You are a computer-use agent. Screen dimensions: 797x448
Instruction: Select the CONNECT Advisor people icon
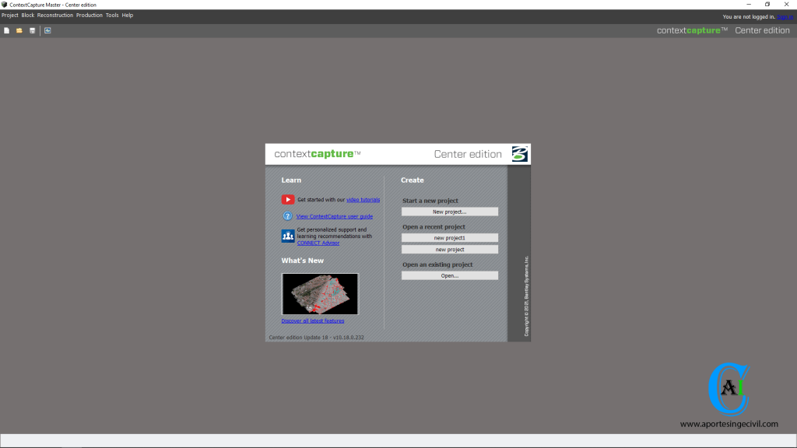288,235
